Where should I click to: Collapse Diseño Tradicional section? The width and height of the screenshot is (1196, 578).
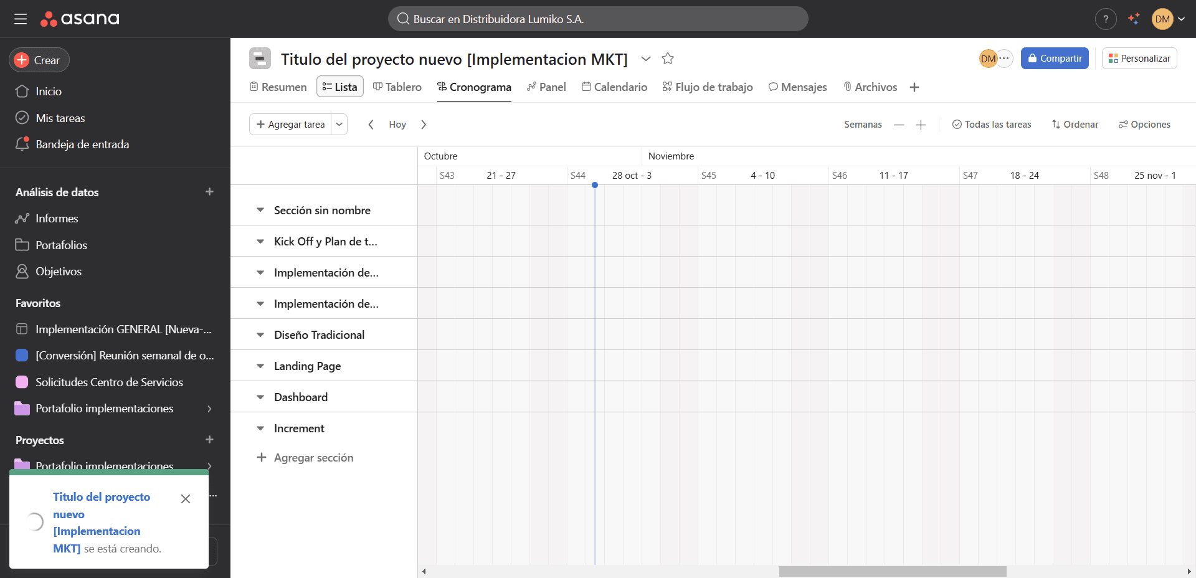(260, 335)
